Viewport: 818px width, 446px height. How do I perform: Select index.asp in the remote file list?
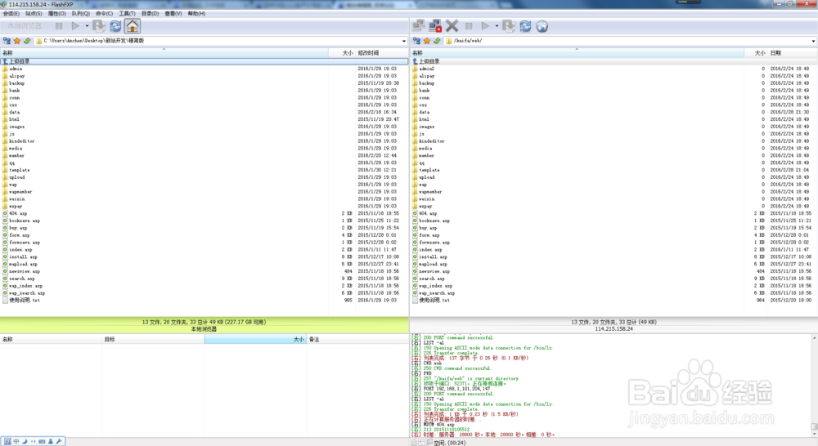pyautogui.click(x=429, y=250)
